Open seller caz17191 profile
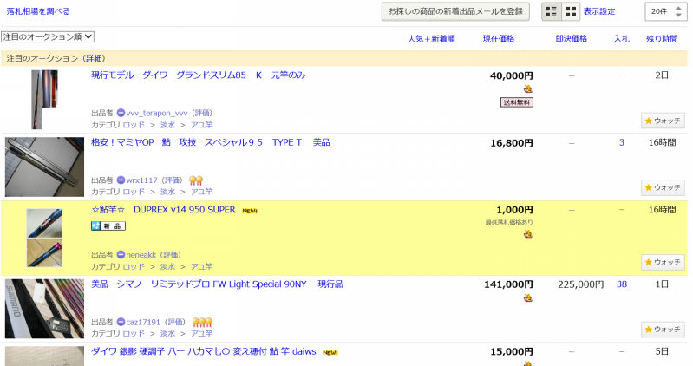Viewport: 693px width, 366px height. [x=143, y=323]
